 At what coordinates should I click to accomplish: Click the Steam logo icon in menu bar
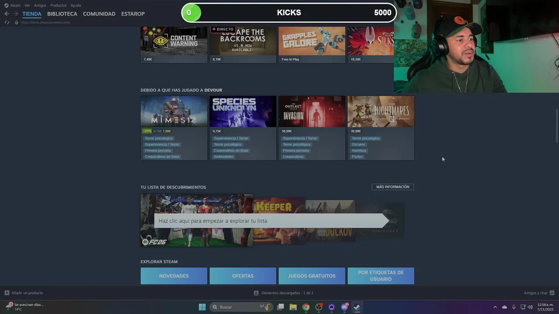6,5
